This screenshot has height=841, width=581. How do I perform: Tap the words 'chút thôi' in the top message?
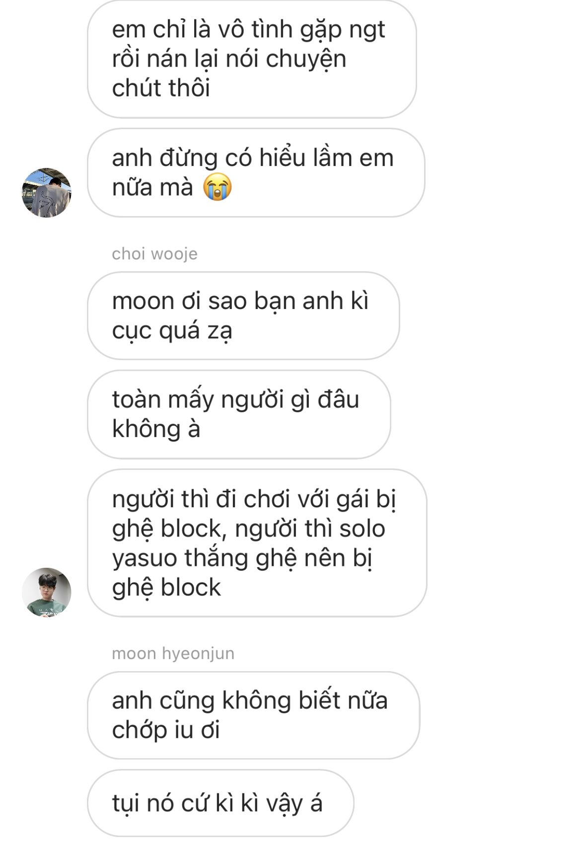(161, 88)
